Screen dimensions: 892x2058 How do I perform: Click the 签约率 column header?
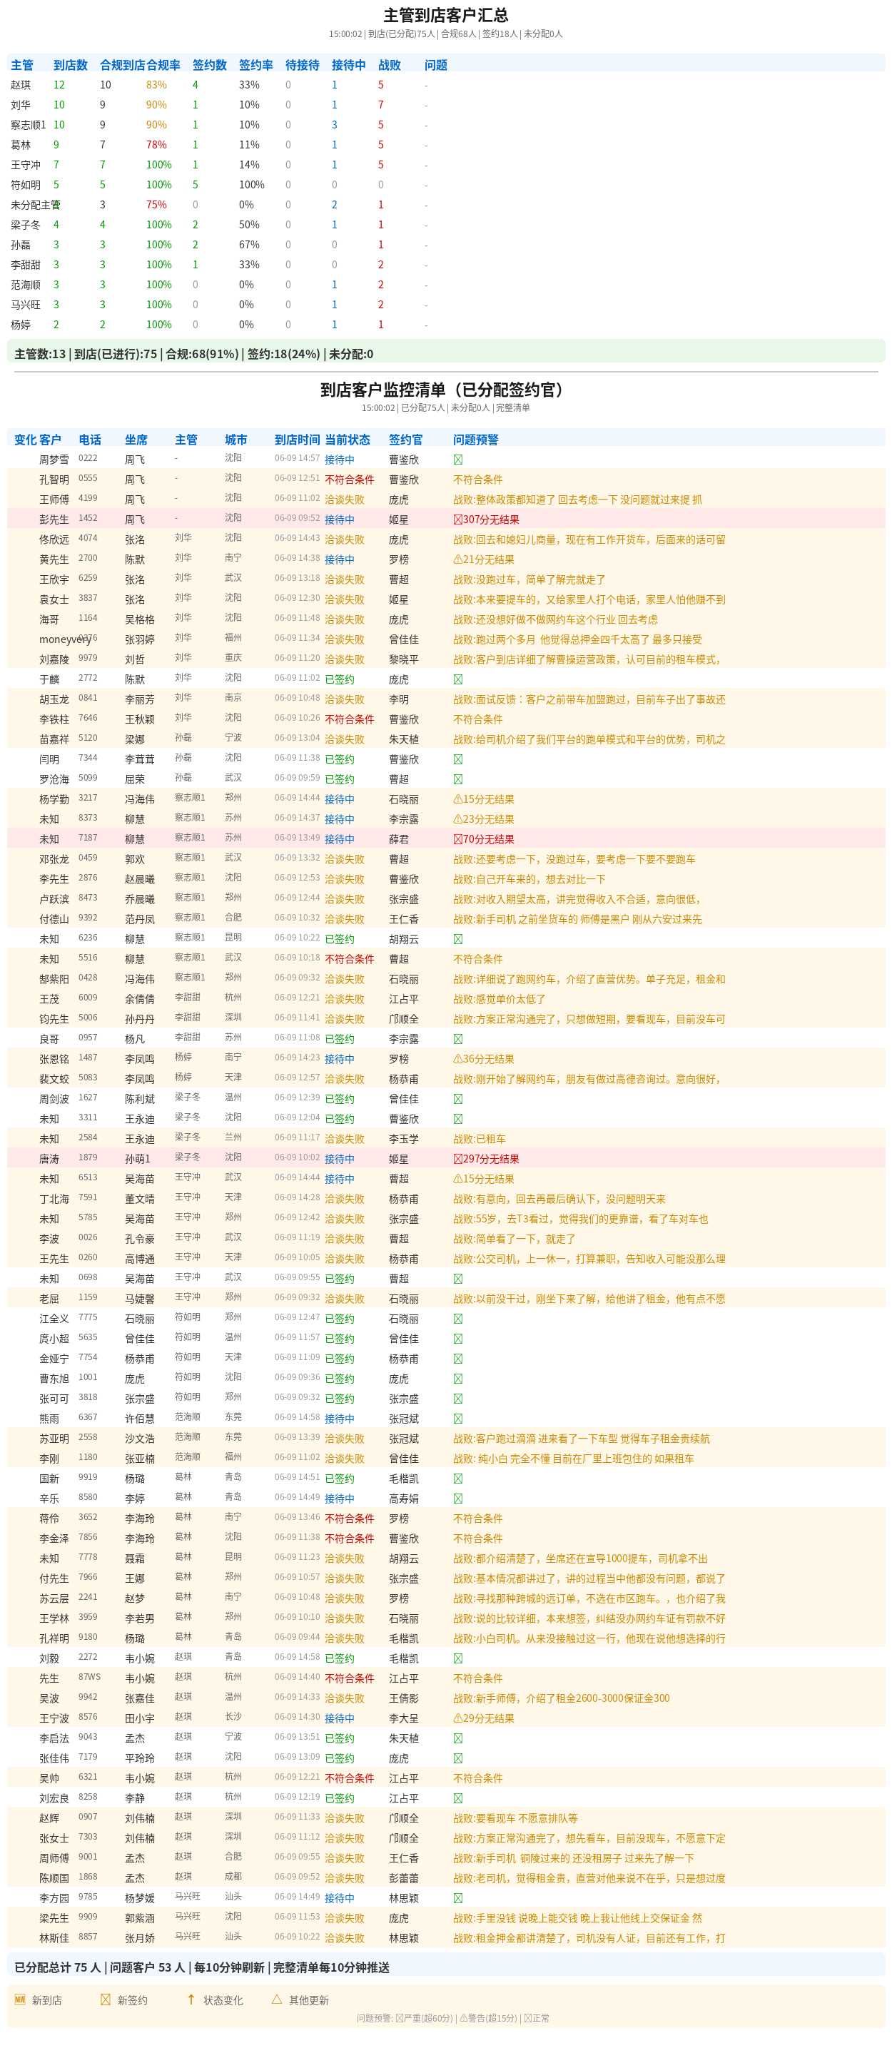click(255, 65)
